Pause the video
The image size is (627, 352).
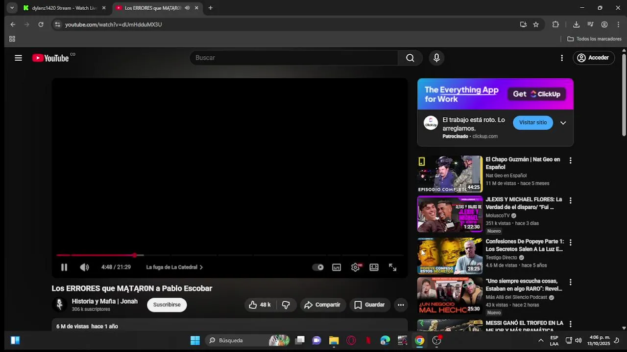pyautogui.click(x=64, y=267)
